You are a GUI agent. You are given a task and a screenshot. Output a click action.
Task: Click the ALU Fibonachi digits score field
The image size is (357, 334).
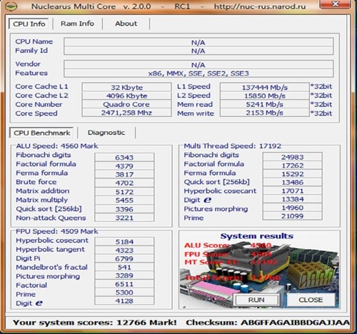click(124, 157)
